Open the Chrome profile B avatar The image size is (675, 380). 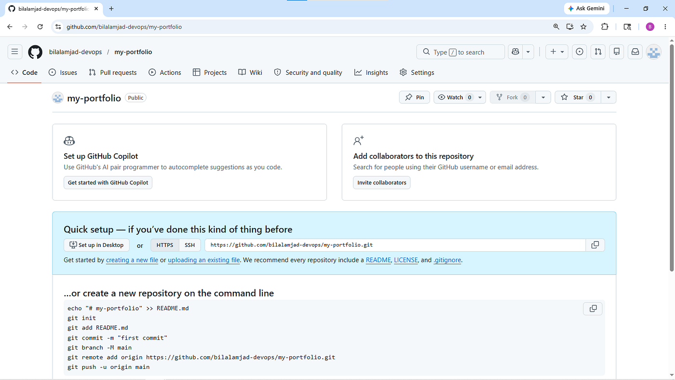click(650, 27)
